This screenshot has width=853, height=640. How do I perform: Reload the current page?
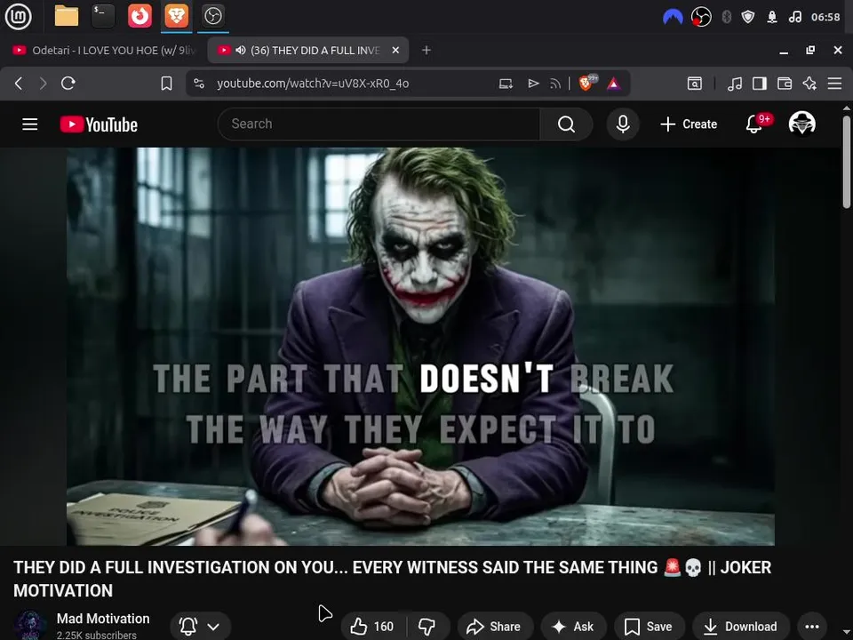click(x=68, y=84)
